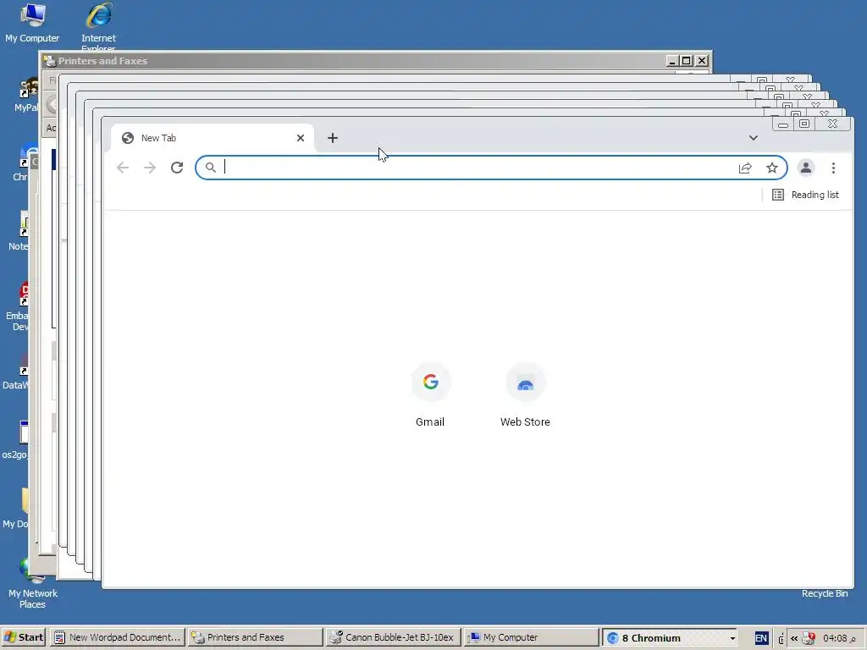
Task: Reload the page in Chromium
Action: (177, 168)
